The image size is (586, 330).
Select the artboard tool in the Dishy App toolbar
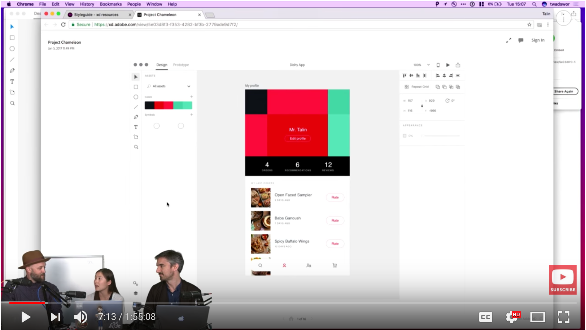coord(136,137)
